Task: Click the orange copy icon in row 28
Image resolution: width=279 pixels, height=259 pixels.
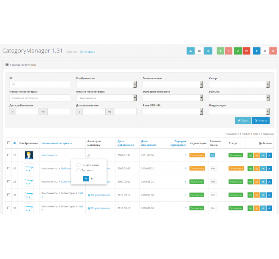Action: click(x=257, y=182)
